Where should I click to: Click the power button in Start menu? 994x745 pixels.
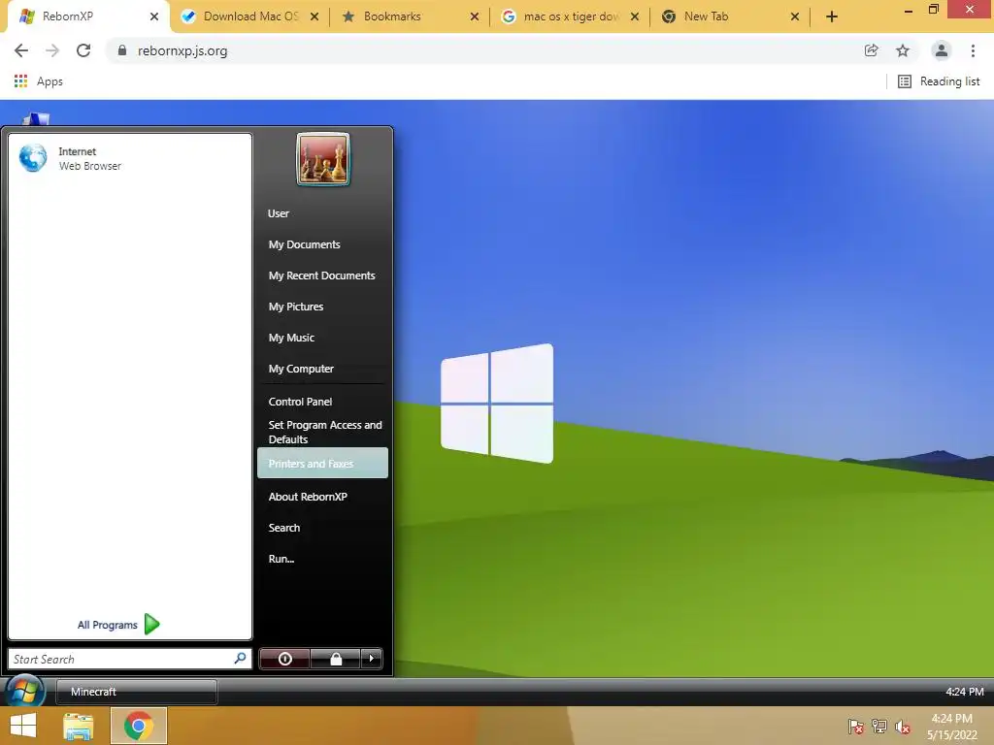[x=285, y=659]
